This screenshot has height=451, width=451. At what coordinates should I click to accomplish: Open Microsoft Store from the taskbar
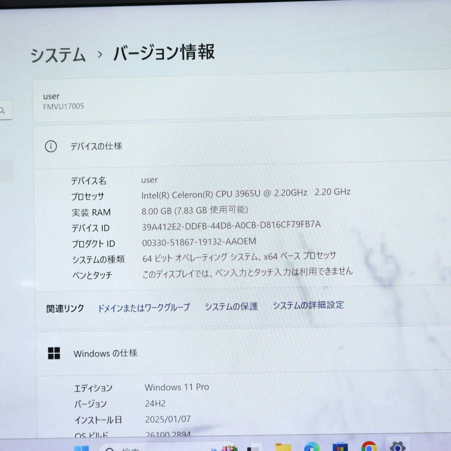(x=340, y=446)
